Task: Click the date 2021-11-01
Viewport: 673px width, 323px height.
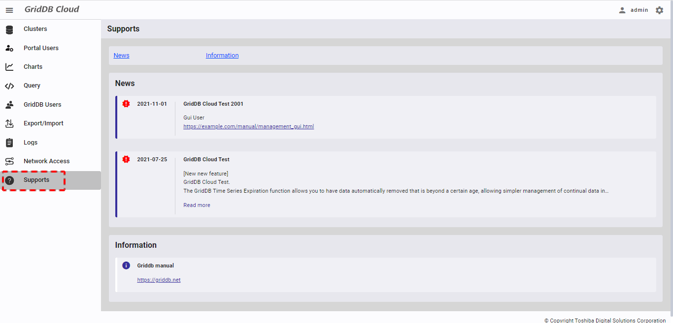Action: [152, 104]
